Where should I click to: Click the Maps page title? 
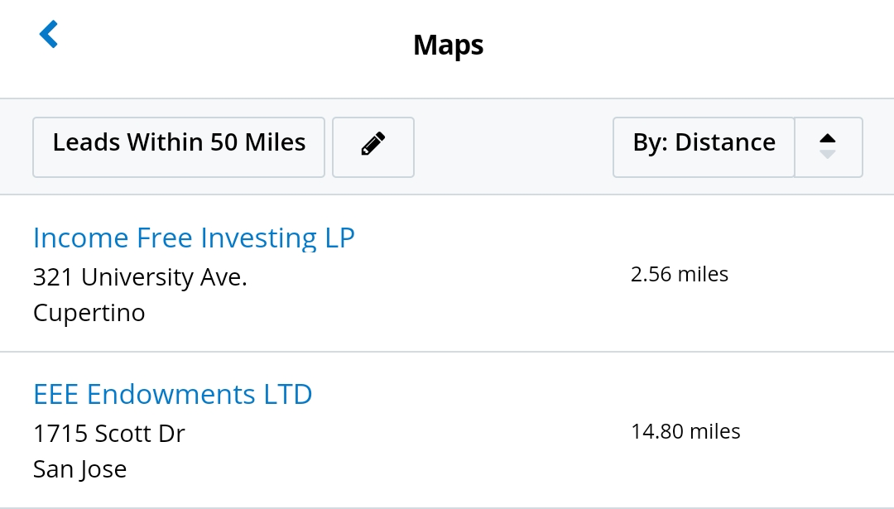coord(448,45)
